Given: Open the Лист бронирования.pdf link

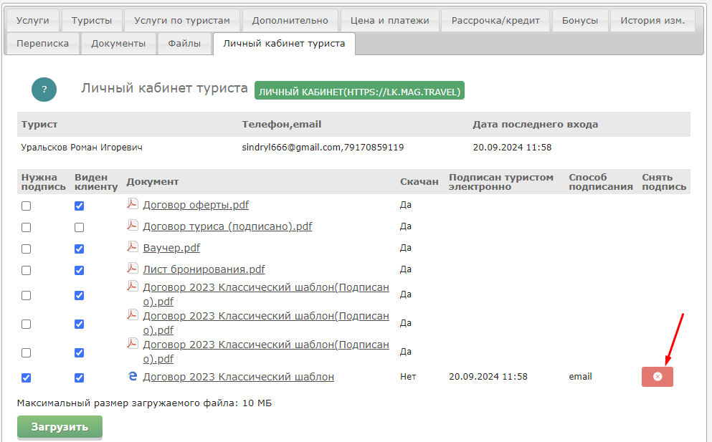Looking at the screenshot, I should click(204, 269).
